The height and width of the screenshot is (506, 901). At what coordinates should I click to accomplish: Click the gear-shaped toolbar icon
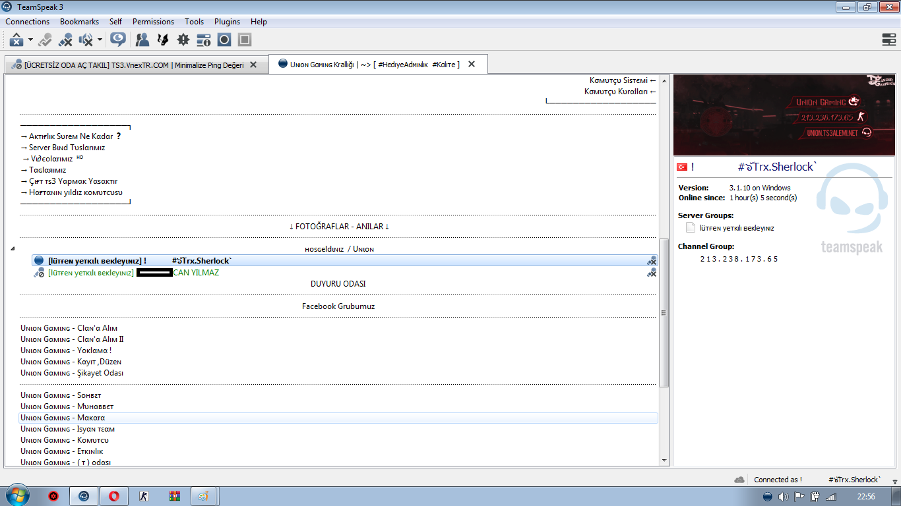click(183, 40)
